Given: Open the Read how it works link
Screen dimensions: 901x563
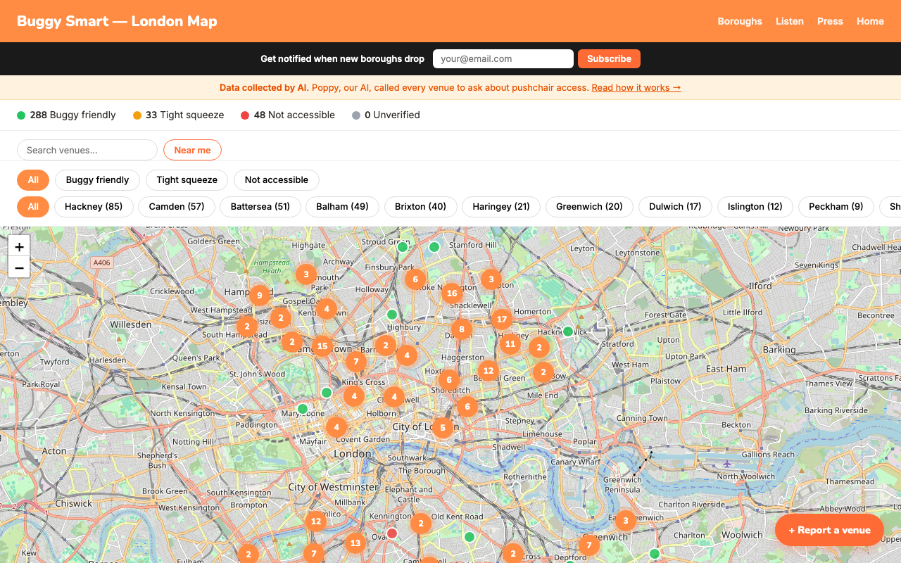Looking at the screenshot, I should pyautogui.click(x=636, y=88).
